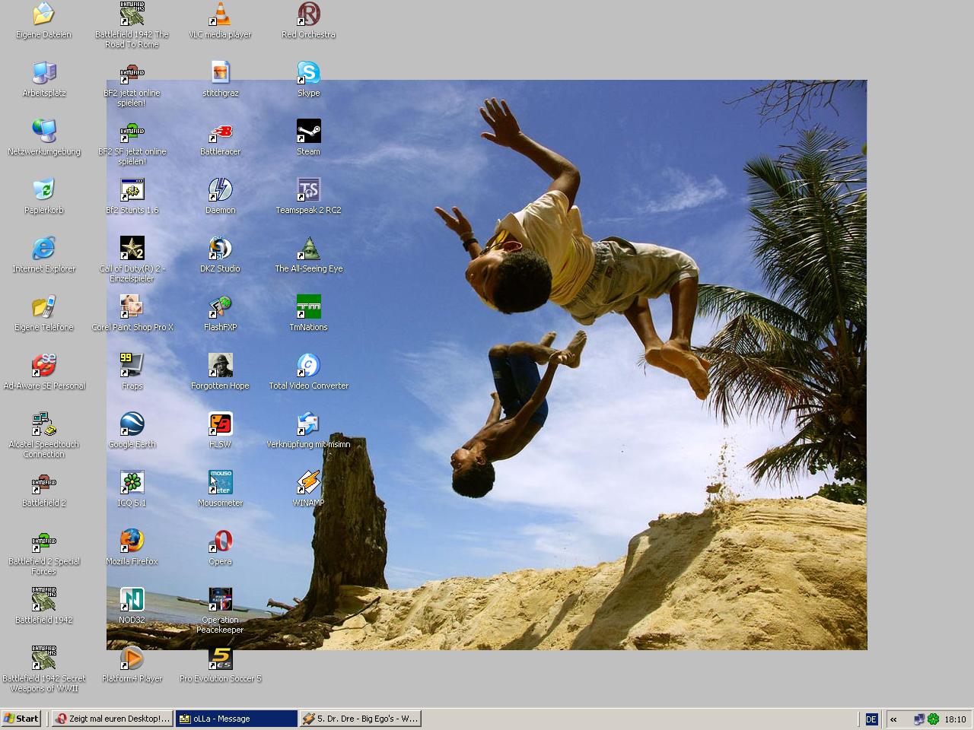Click the green ICQ flower tray icon
Viewport: 974px width, 730px height.
pos(933,719)
